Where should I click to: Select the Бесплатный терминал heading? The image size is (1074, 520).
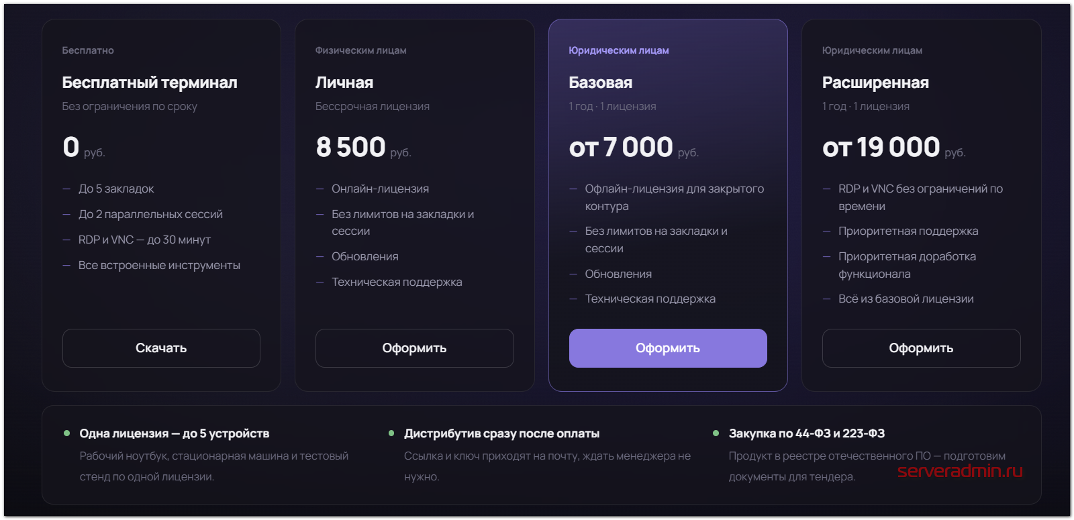click(x=150, y=83)
